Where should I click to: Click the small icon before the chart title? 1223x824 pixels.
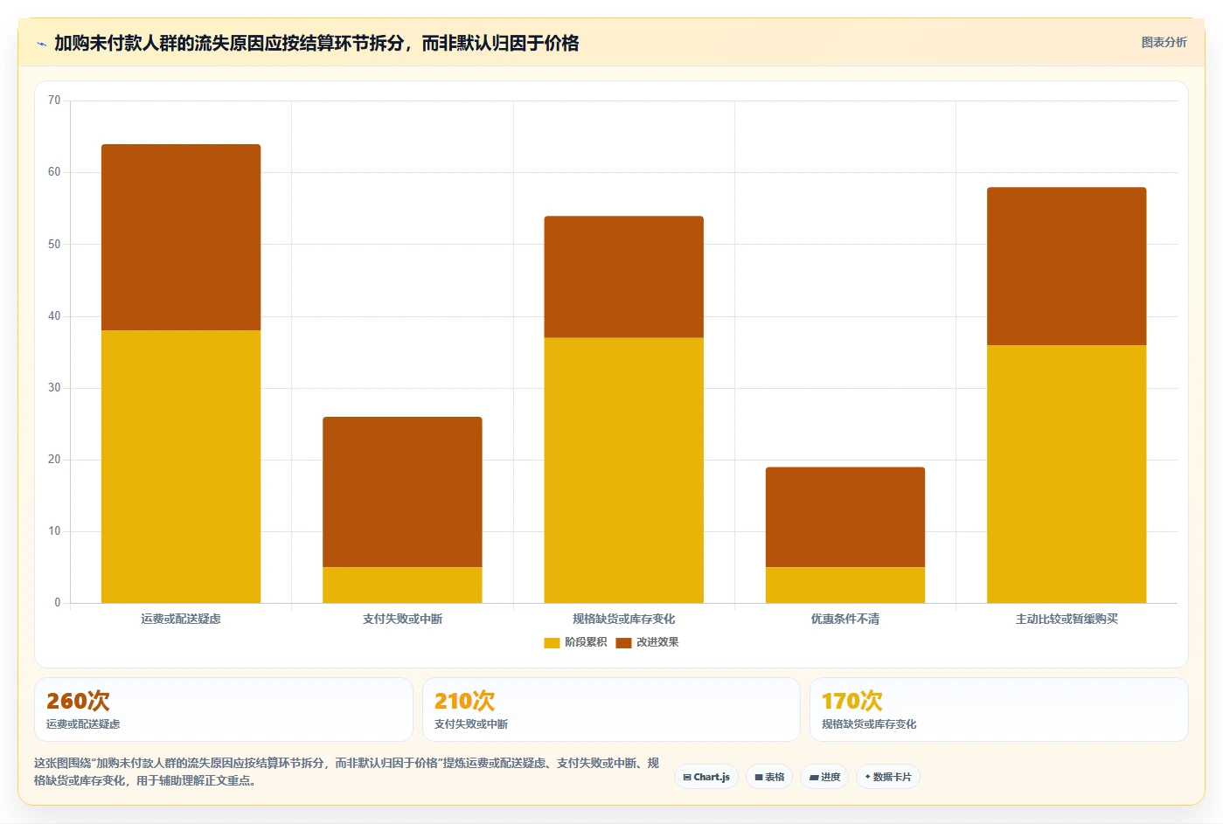41,44
